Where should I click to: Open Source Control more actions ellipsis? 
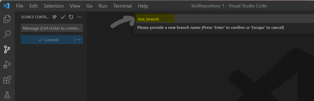[x=79, y=17]
